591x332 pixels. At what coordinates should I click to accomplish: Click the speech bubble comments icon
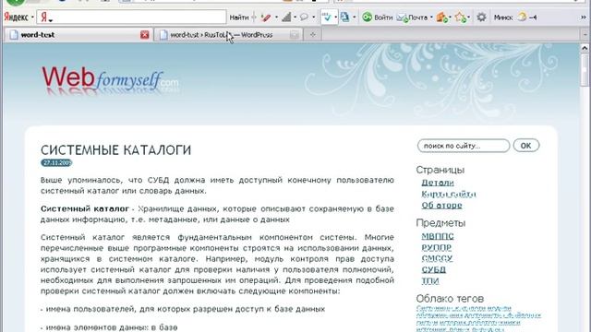(304, 17)
